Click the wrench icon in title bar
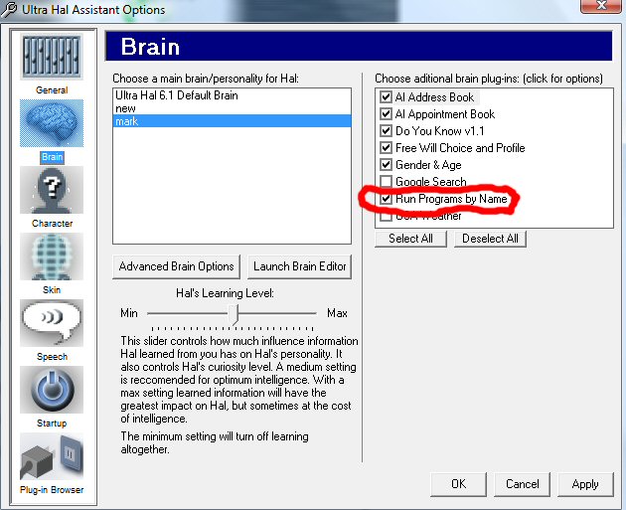This screenshot has width=626, height=510. pyautogui.click(x=9, y=9)
